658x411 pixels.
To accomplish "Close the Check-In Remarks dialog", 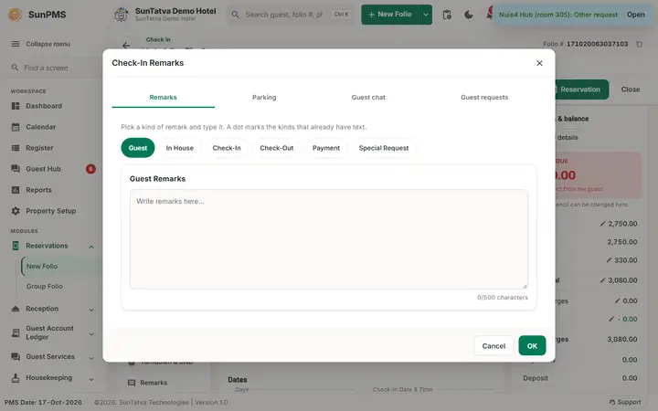I will [540, 63].
